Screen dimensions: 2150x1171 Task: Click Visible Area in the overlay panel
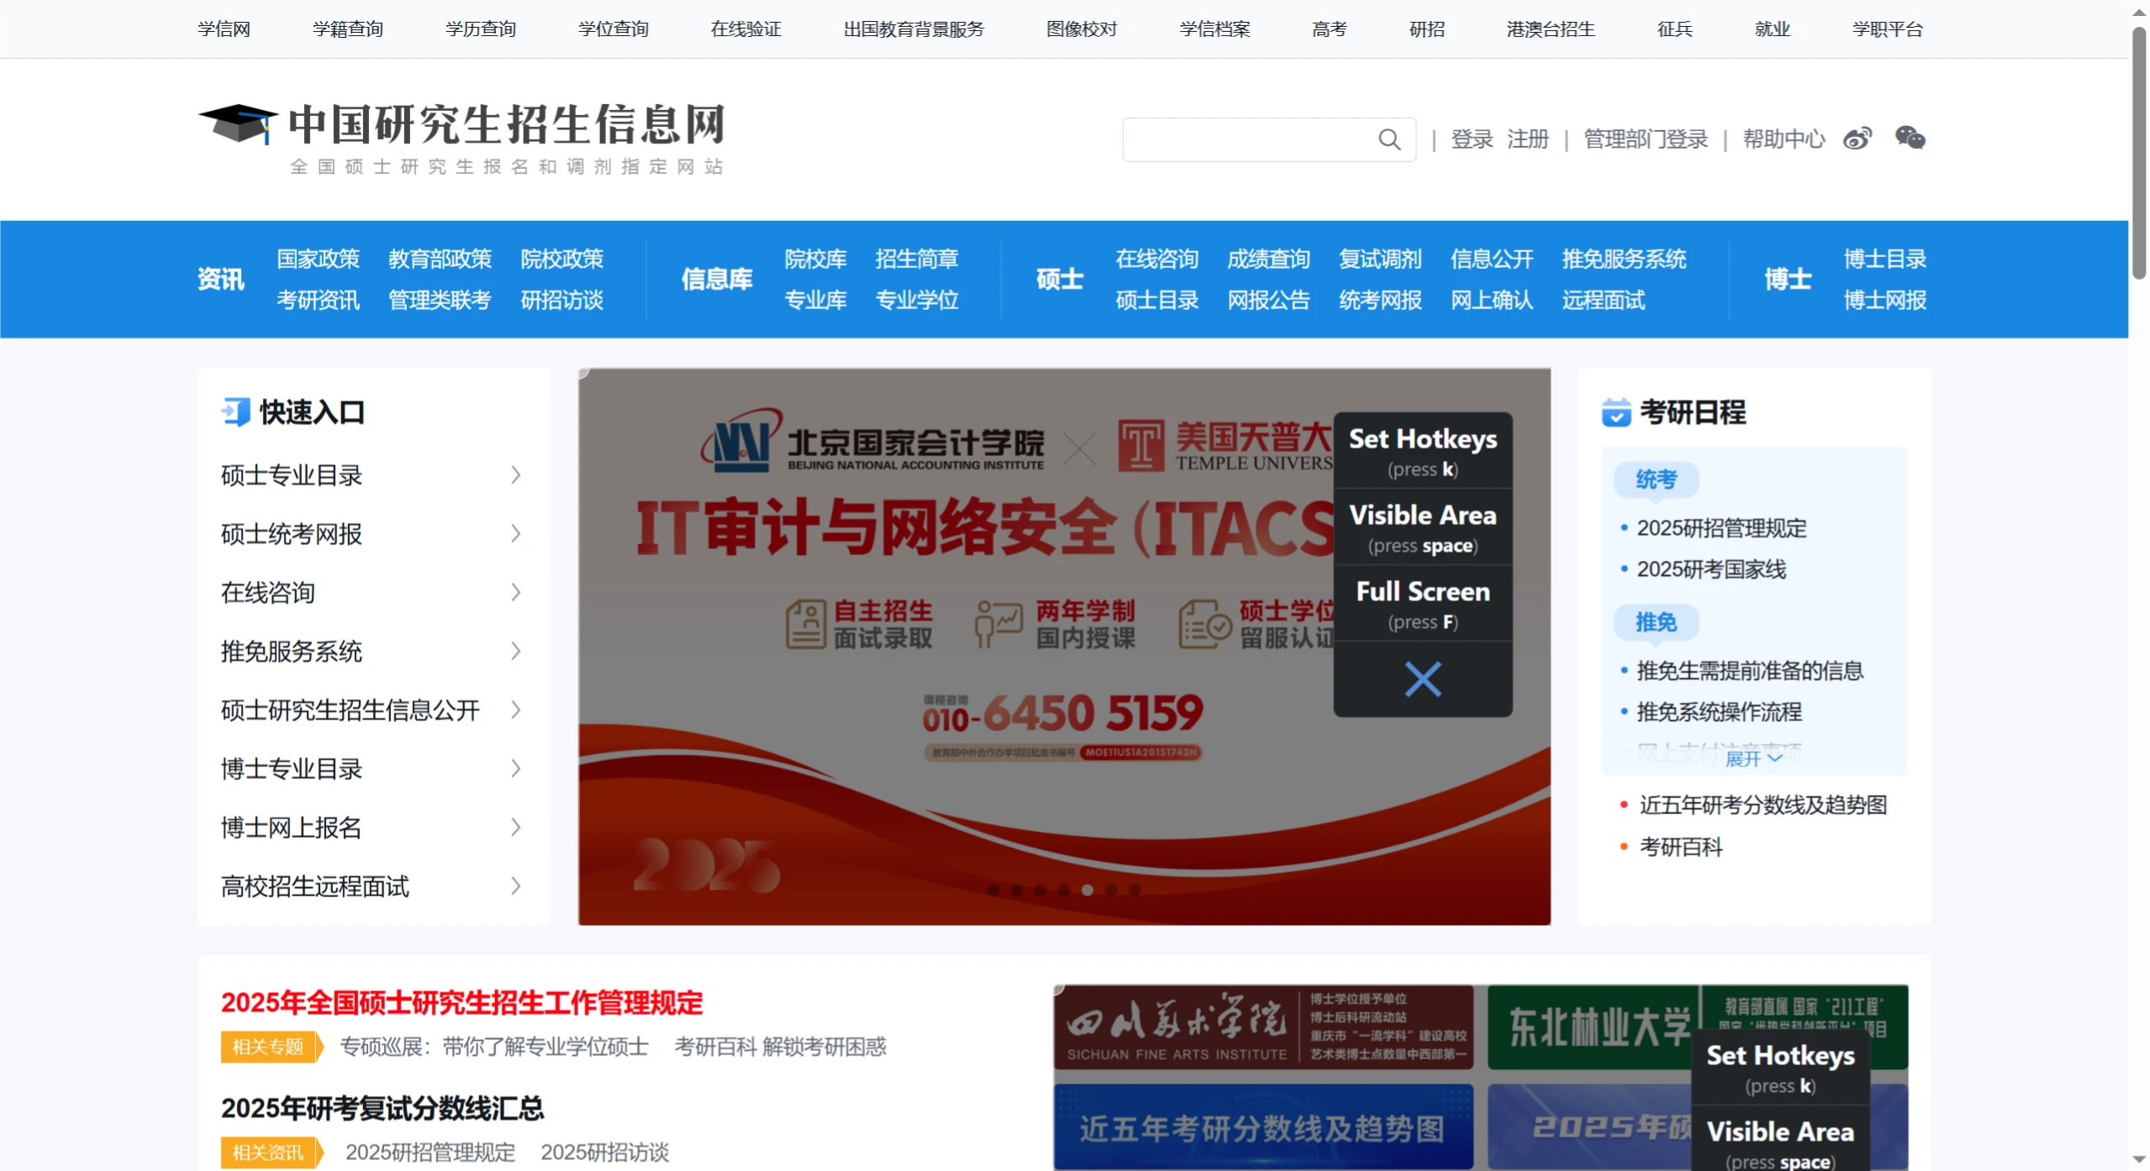tap(1423, 528)
